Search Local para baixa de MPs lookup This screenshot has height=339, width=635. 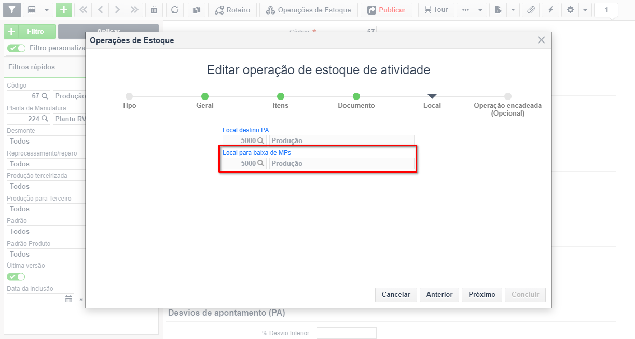pyautogui.click(x=260, y=163)
